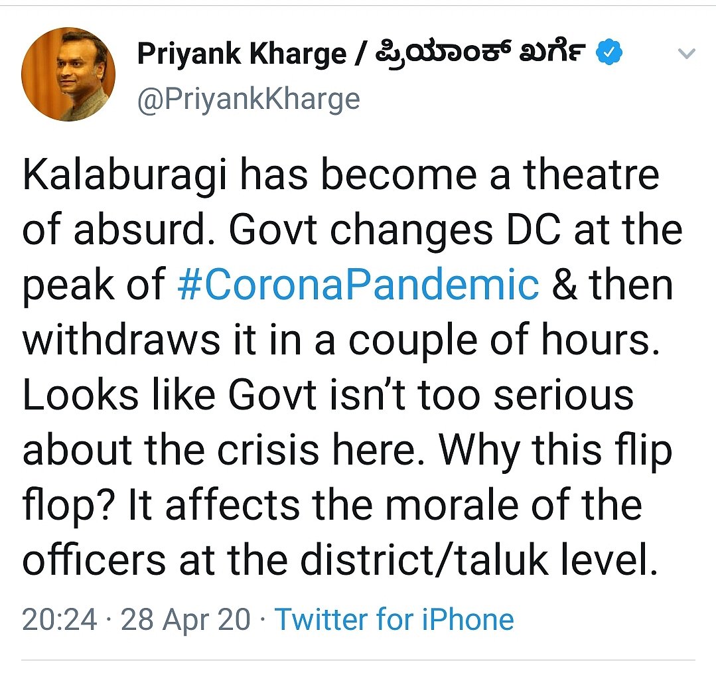This screenshot has width=716, height=673.
Task: Open the tweet options chevron menu
Action: click(686, 53)
